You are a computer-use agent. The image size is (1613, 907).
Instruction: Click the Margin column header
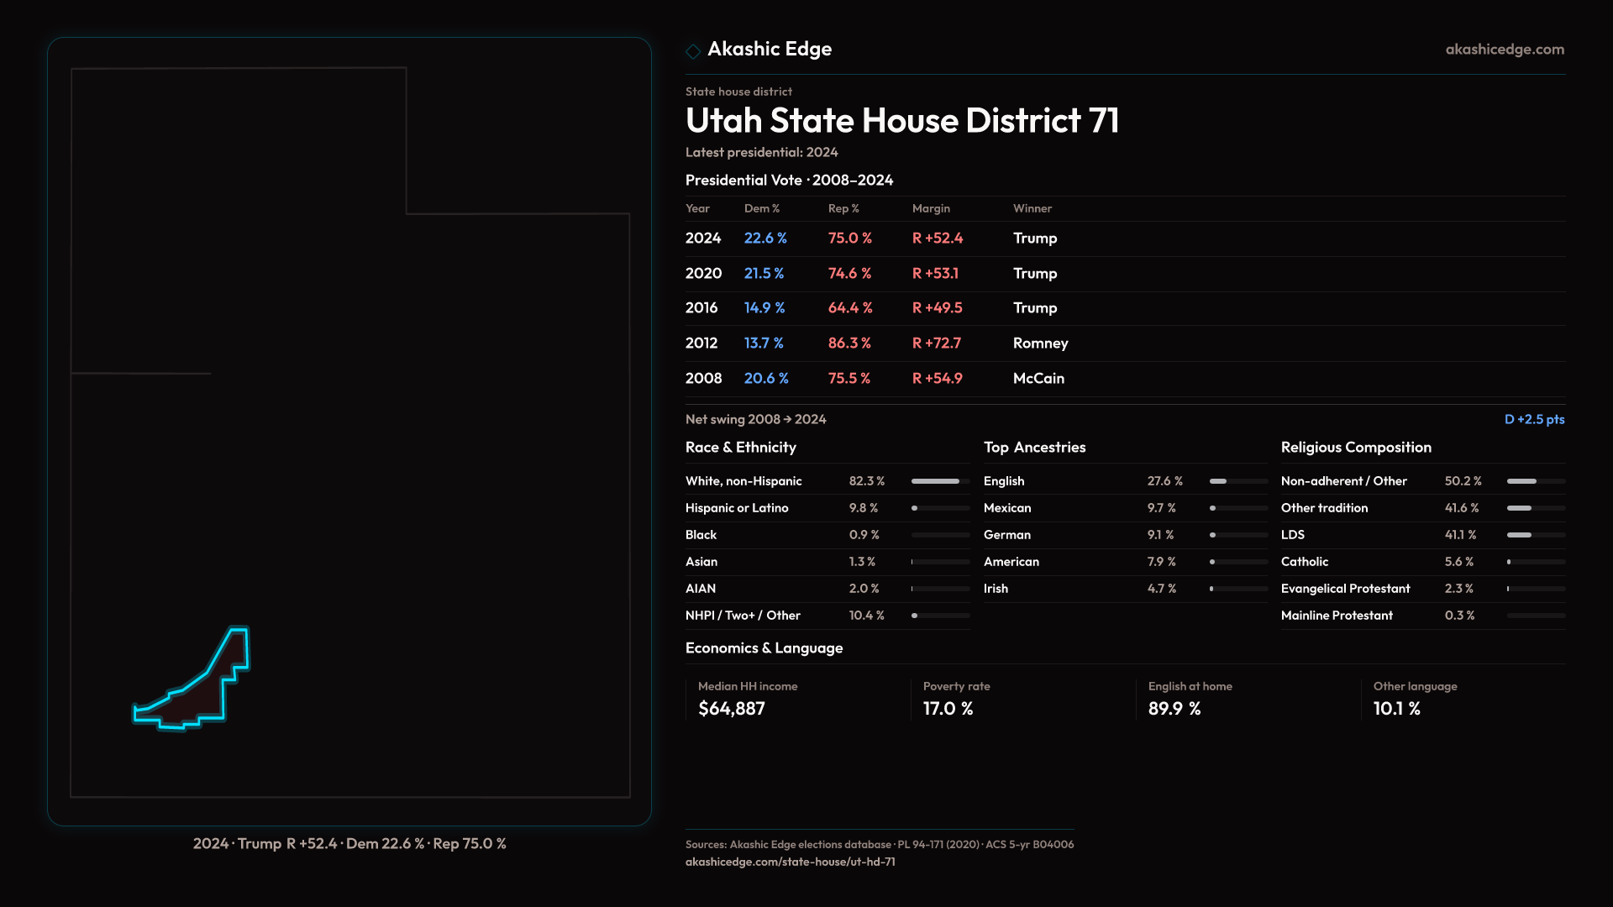(931, 208)
